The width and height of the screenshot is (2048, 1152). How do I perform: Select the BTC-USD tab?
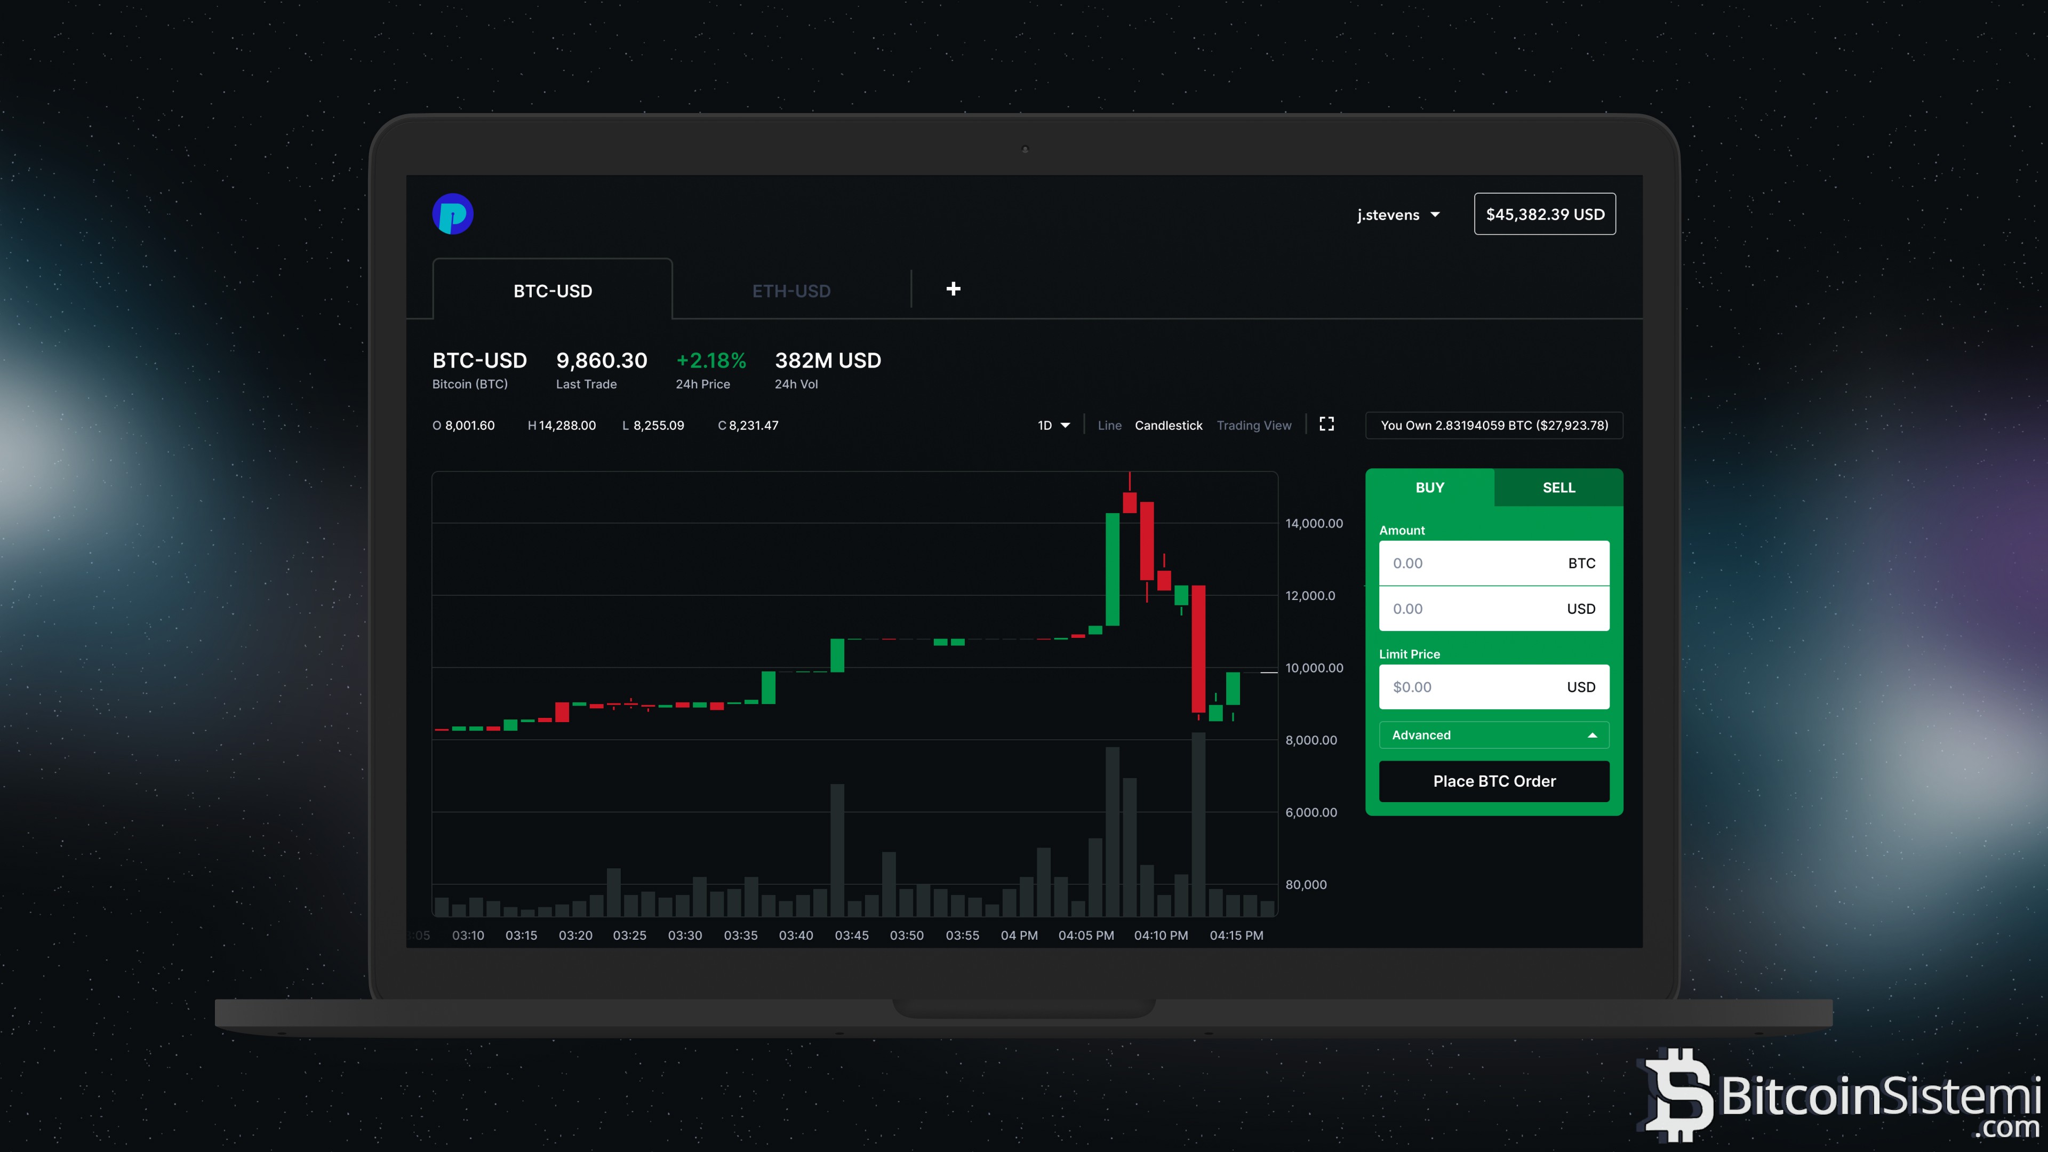tap(553, 291)
